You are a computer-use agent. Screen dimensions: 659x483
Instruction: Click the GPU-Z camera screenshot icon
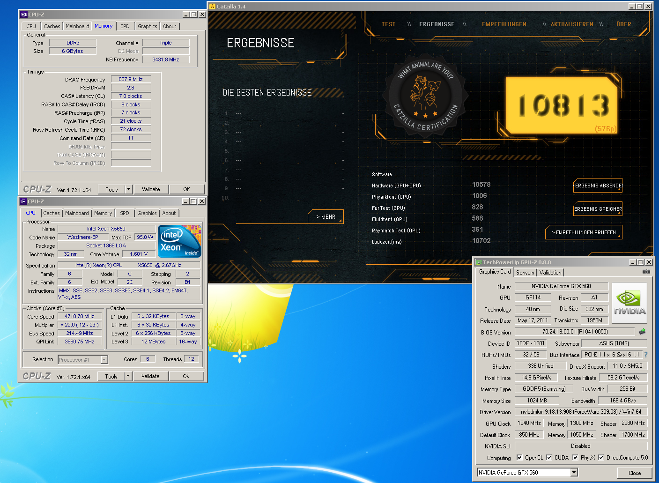(646, 272)
